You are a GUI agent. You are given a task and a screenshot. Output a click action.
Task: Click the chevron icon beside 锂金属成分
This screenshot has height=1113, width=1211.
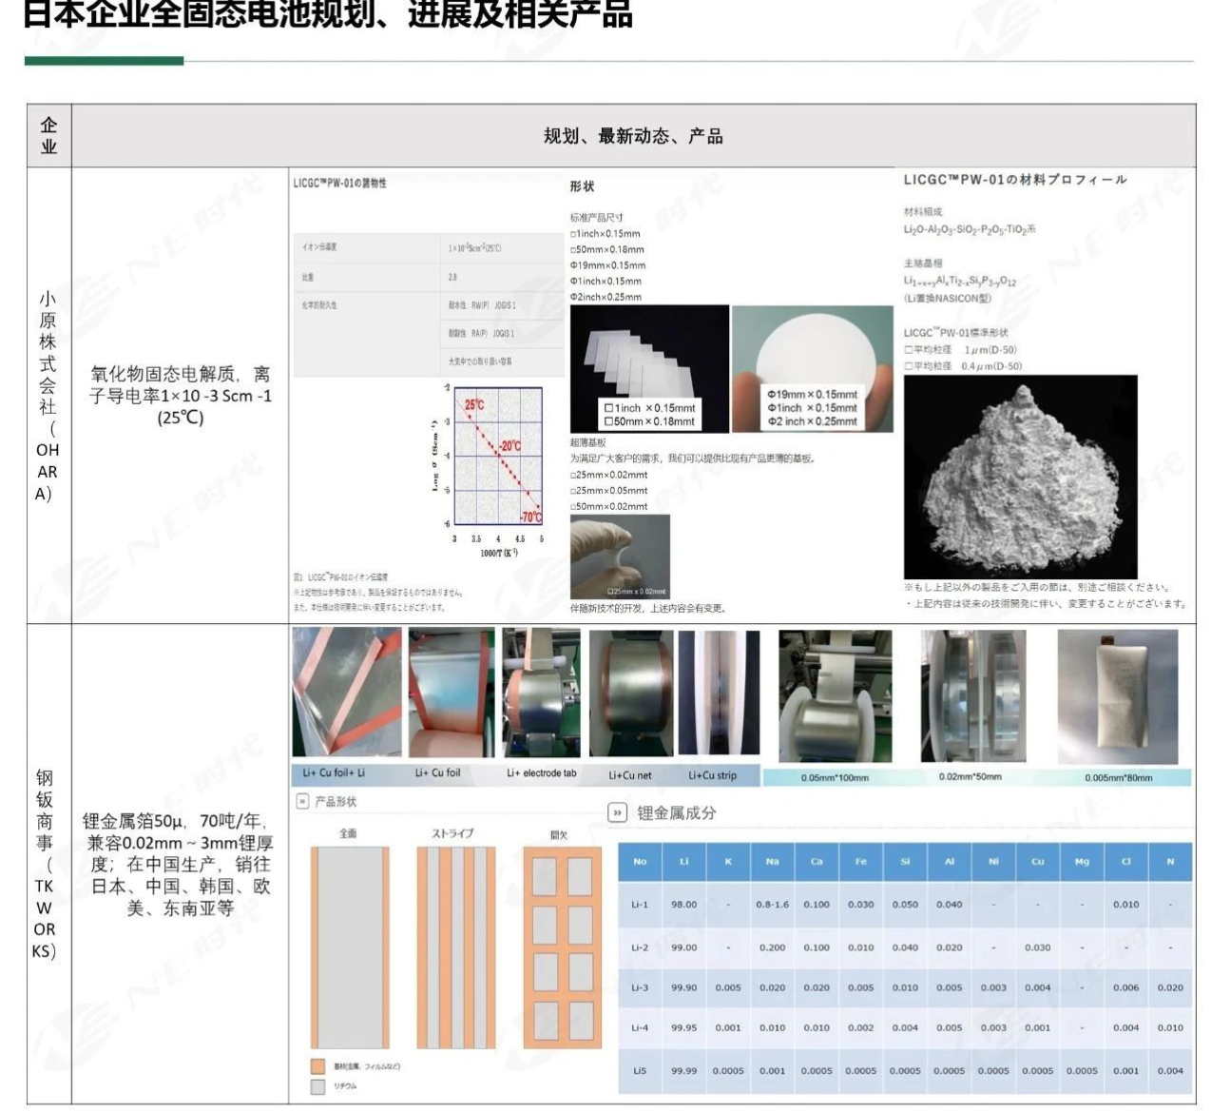tap(617, 813)
